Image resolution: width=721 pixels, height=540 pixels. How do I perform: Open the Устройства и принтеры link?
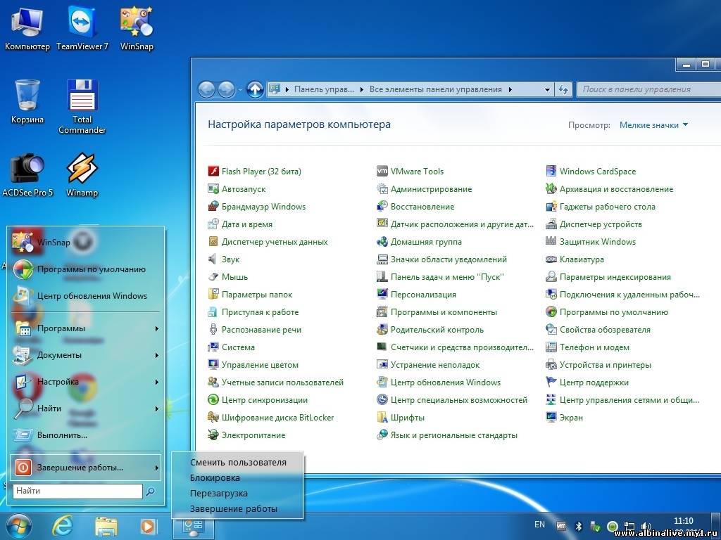click(x=605, y=365)
